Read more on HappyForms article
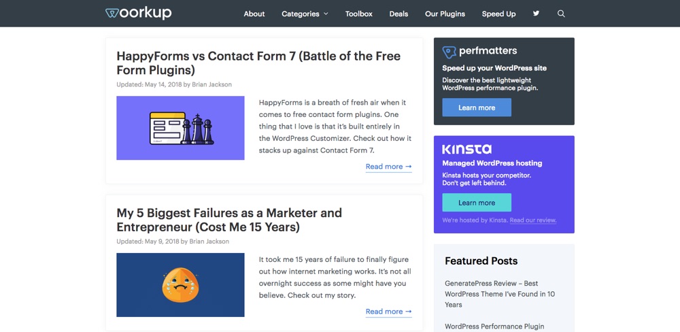The width and height of the screenshot is (680, 332). [388, 167]
